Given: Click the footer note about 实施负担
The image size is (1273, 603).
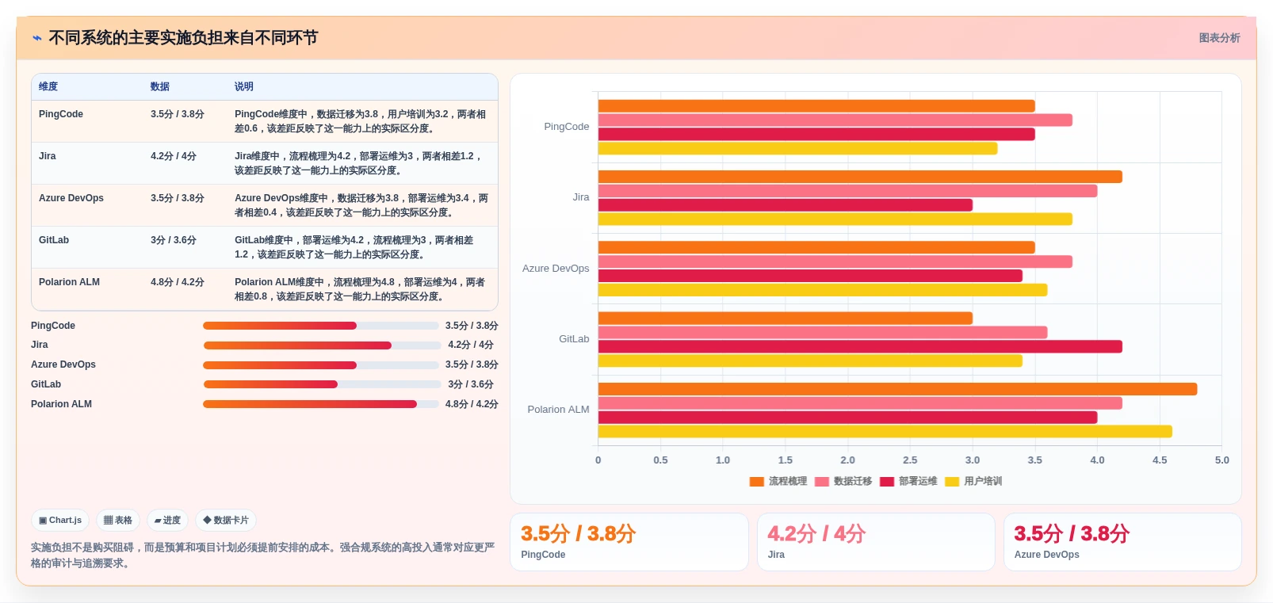Looking at the screenshot, I should point(262,555).
